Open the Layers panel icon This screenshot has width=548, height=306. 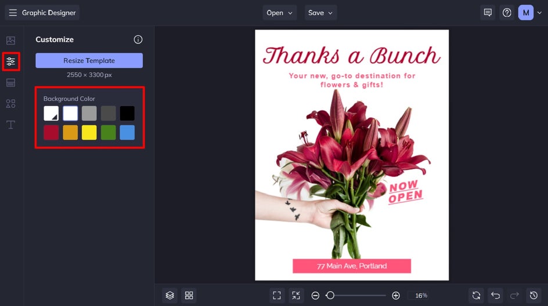(170, 296)
